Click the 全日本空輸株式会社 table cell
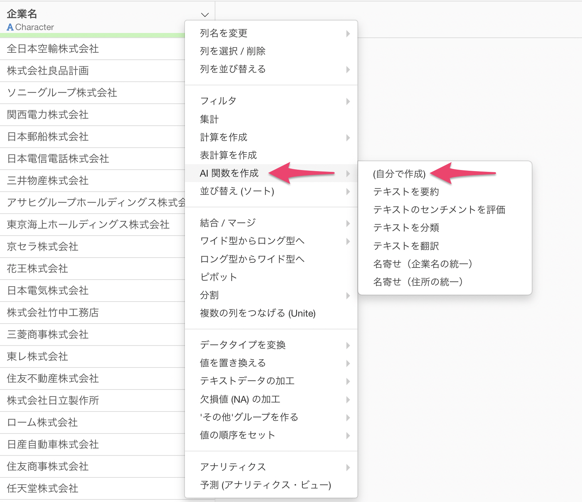 pos(53,49)
